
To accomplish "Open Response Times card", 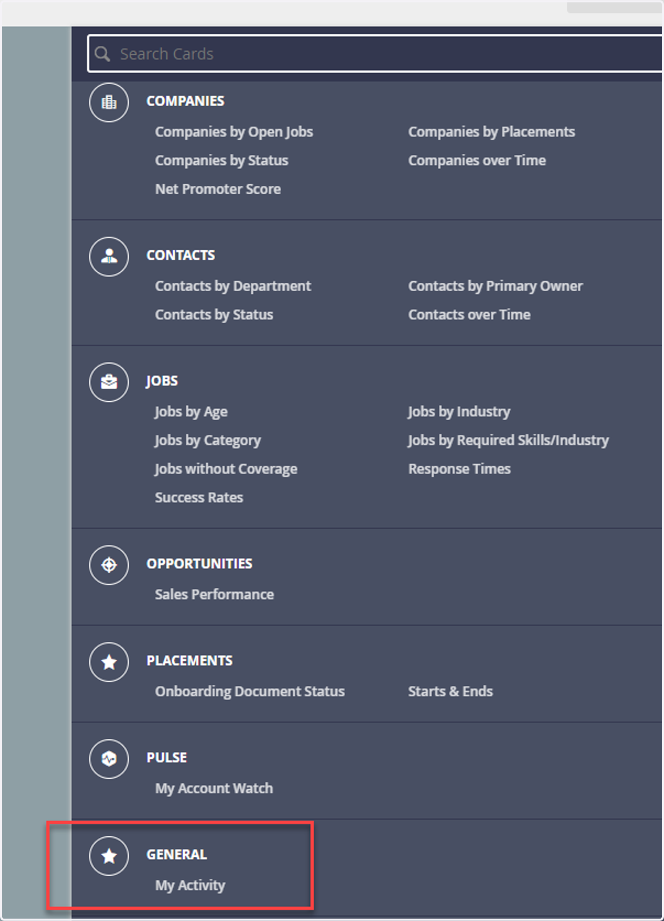I will (x=459, y=469).
